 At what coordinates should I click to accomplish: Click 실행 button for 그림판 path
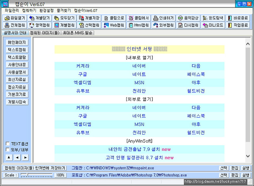(x=246, y=168)
